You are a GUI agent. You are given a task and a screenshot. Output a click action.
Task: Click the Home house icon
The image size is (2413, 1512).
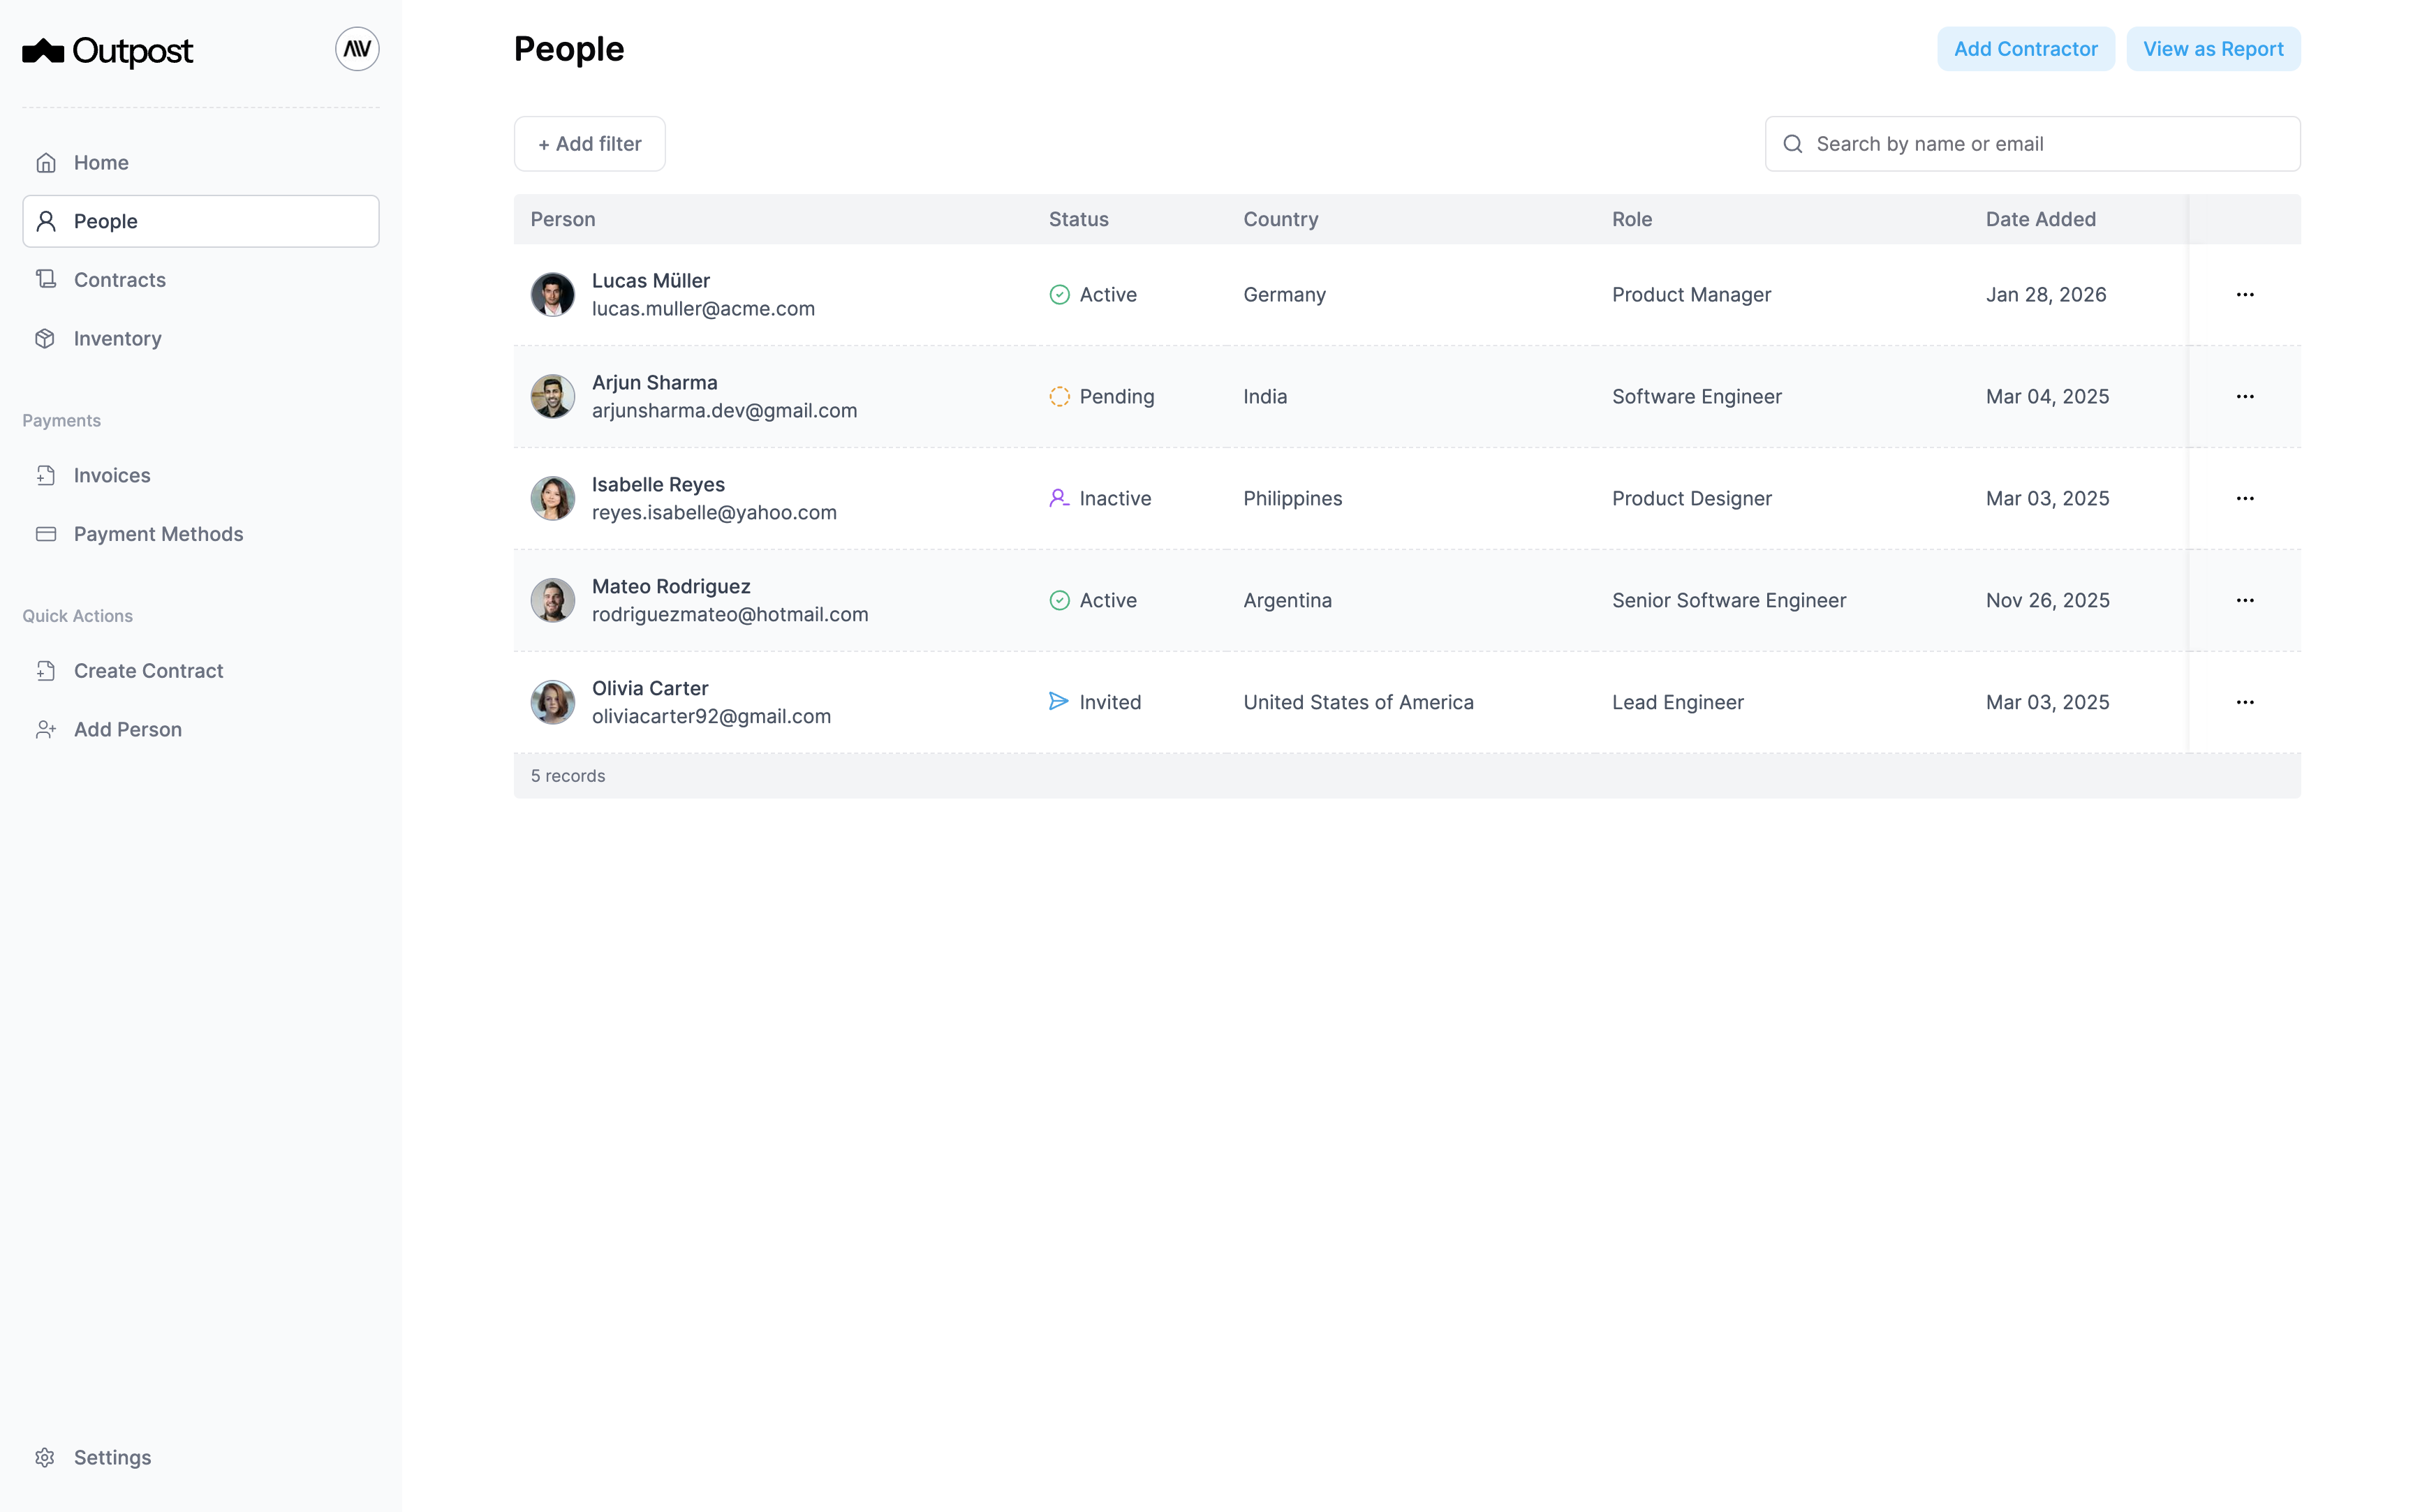tap(46, 162)
